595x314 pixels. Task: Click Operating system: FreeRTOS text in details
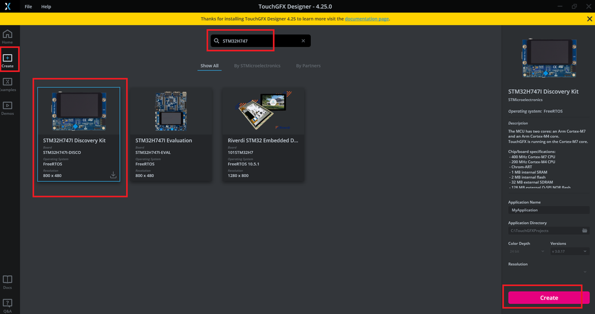[x=535, y=111]
